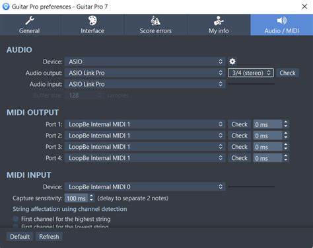Open MIDI output Port 3 dropdown
The height and width of the screenshot is (248, 313).
145,147
